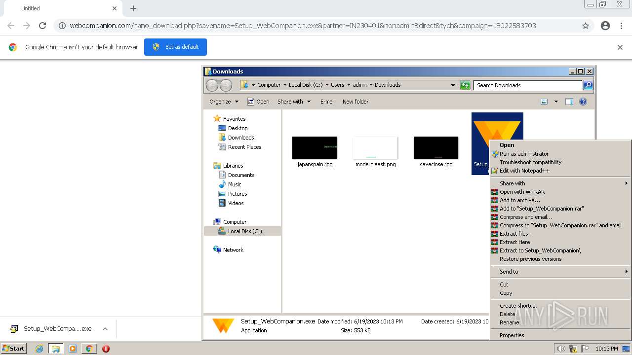The image size is (632, 355).
Task: Bookmark this page with the star icon
Action: pyautogui.click(x=586, y=26)
